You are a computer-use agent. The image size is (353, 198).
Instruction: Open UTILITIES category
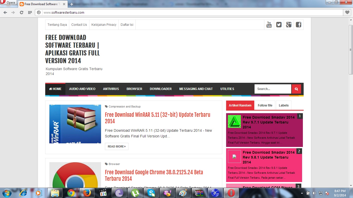[227, 89]
